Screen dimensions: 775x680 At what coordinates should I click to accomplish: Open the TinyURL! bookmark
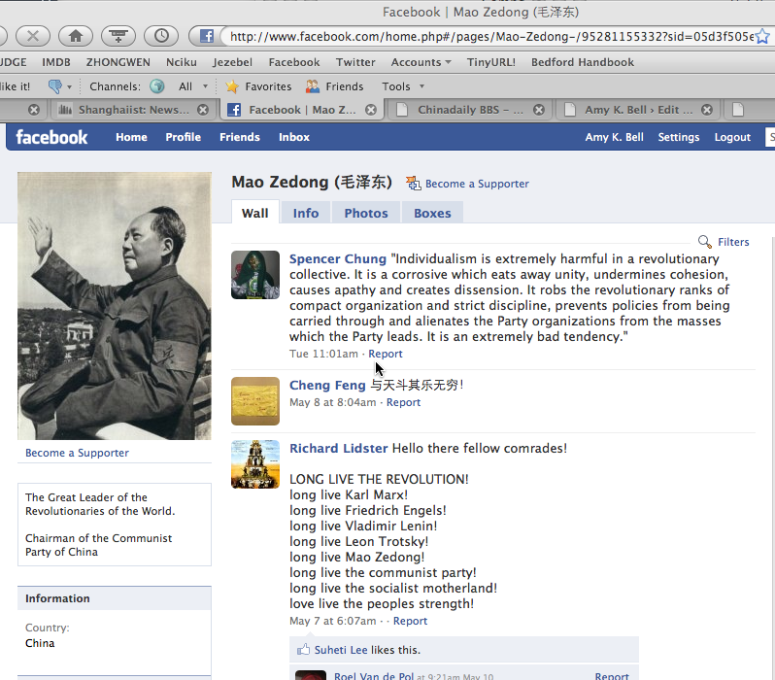491,62
